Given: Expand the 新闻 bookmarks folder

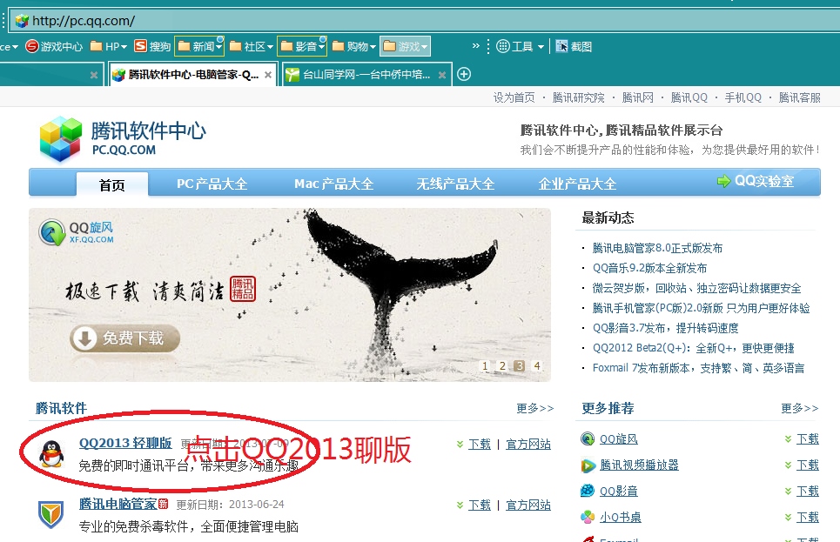Looking at the screenshot, I should 199,47.
